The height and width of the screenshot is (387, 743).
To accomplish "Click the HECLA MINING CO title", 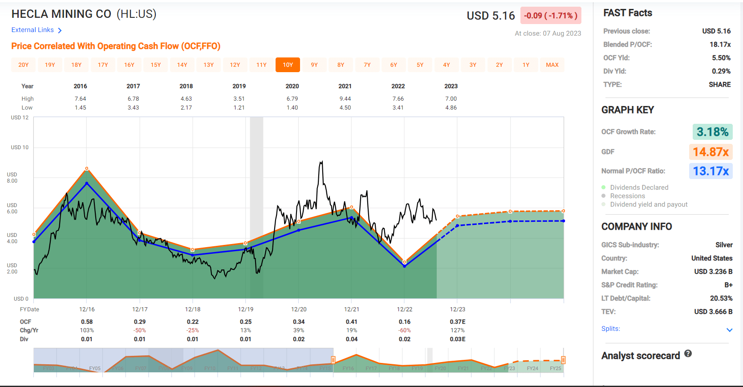I will click(61, 14).
